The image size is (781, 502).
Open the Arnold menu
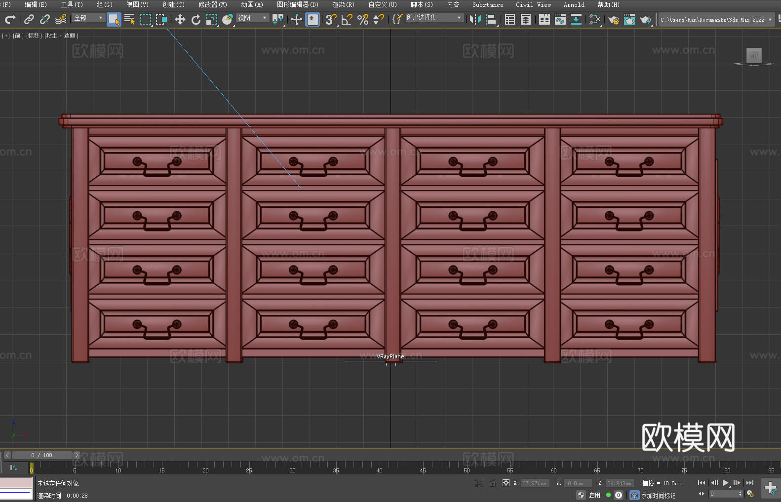[574, 4]
